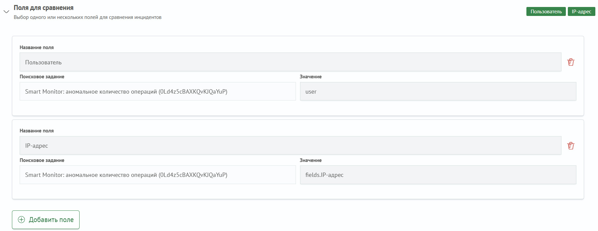Image resolution: width=598 pixels, height=231 pixels.
Task: Click the value field containing fields.IP-адрес
Action: click(438, 175)
